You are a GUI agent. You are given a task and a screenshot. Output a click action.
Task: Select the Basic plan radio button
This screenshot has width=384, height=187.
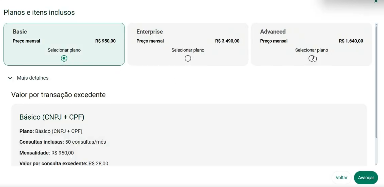(x=64, y=59)
